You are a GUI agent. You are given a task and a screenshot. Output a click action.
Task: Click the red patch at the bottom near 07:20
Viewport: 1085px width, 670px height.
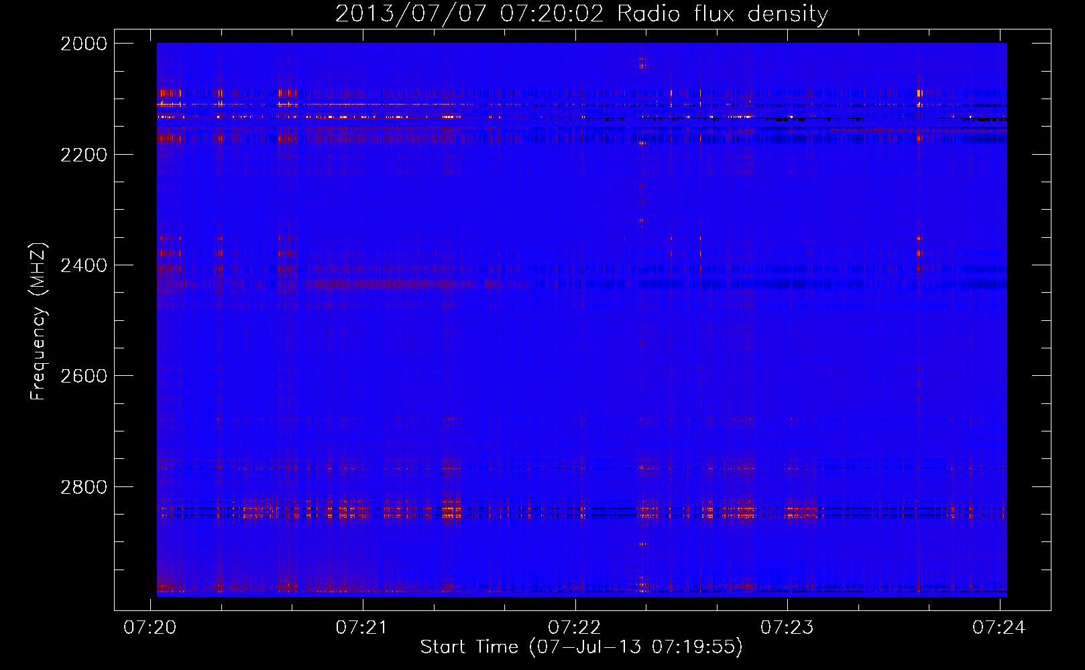click(171, 586)
